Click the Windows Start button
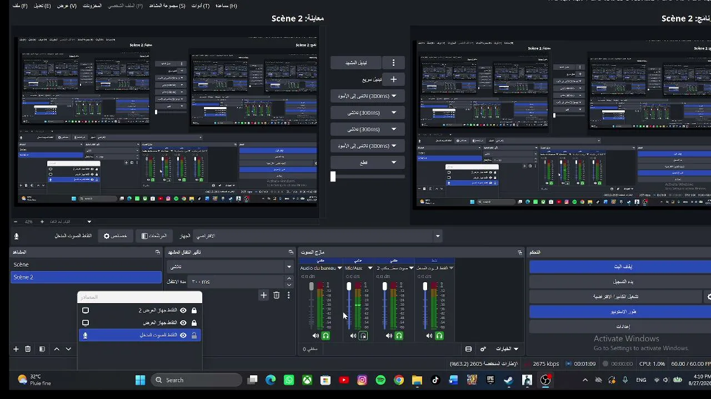711x399 pixels. [140, 380]
